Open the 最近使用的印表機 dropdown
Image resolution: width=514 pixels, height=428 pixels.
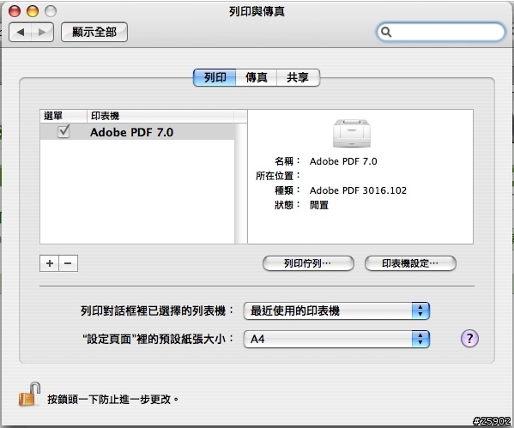pyautogui.click(x=336, y=310)
